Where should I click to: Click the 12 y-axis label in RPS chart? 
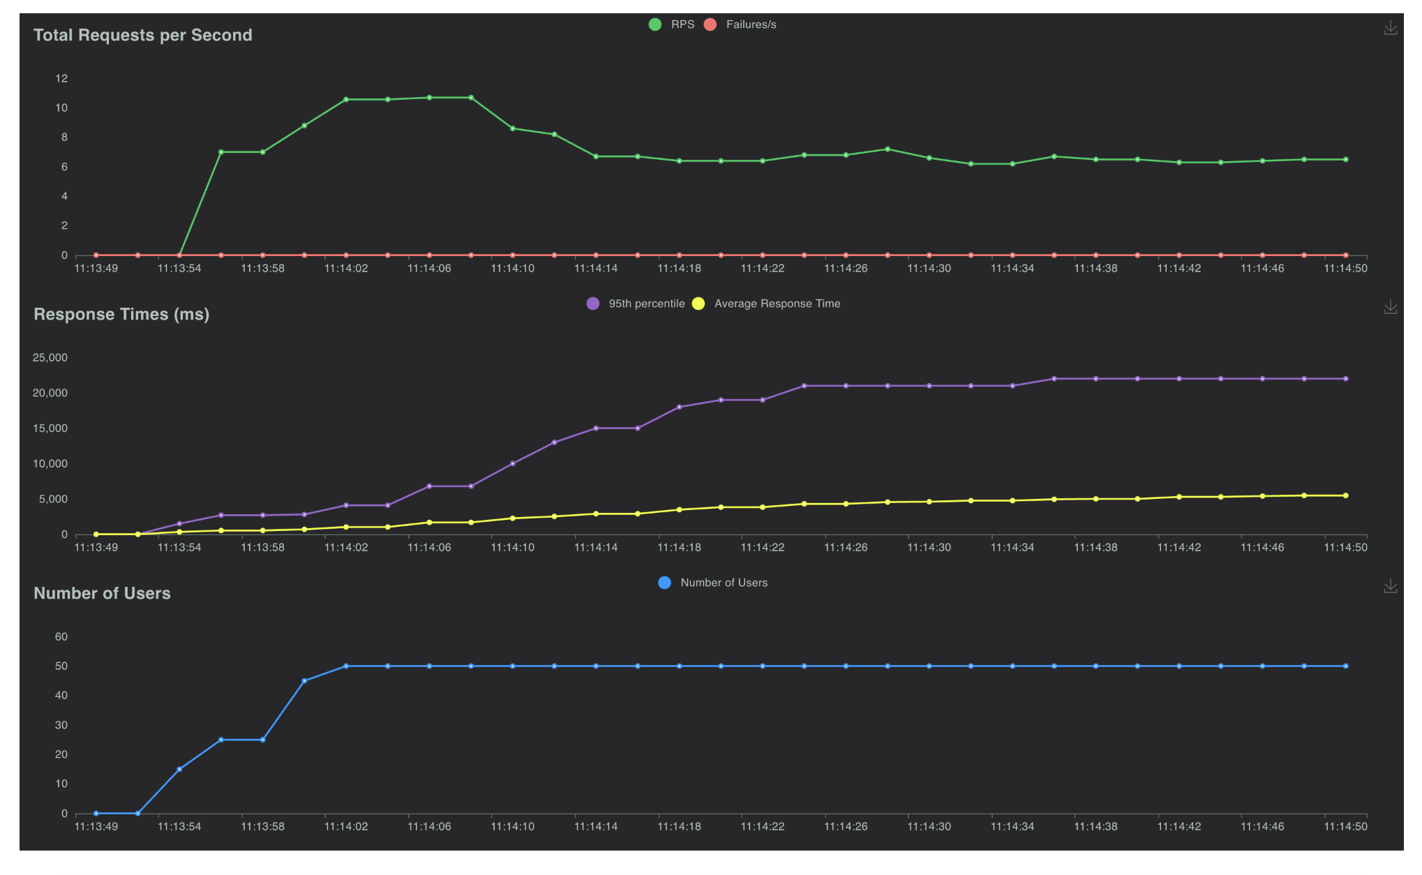pyautogui.click(x=61, y=78)
